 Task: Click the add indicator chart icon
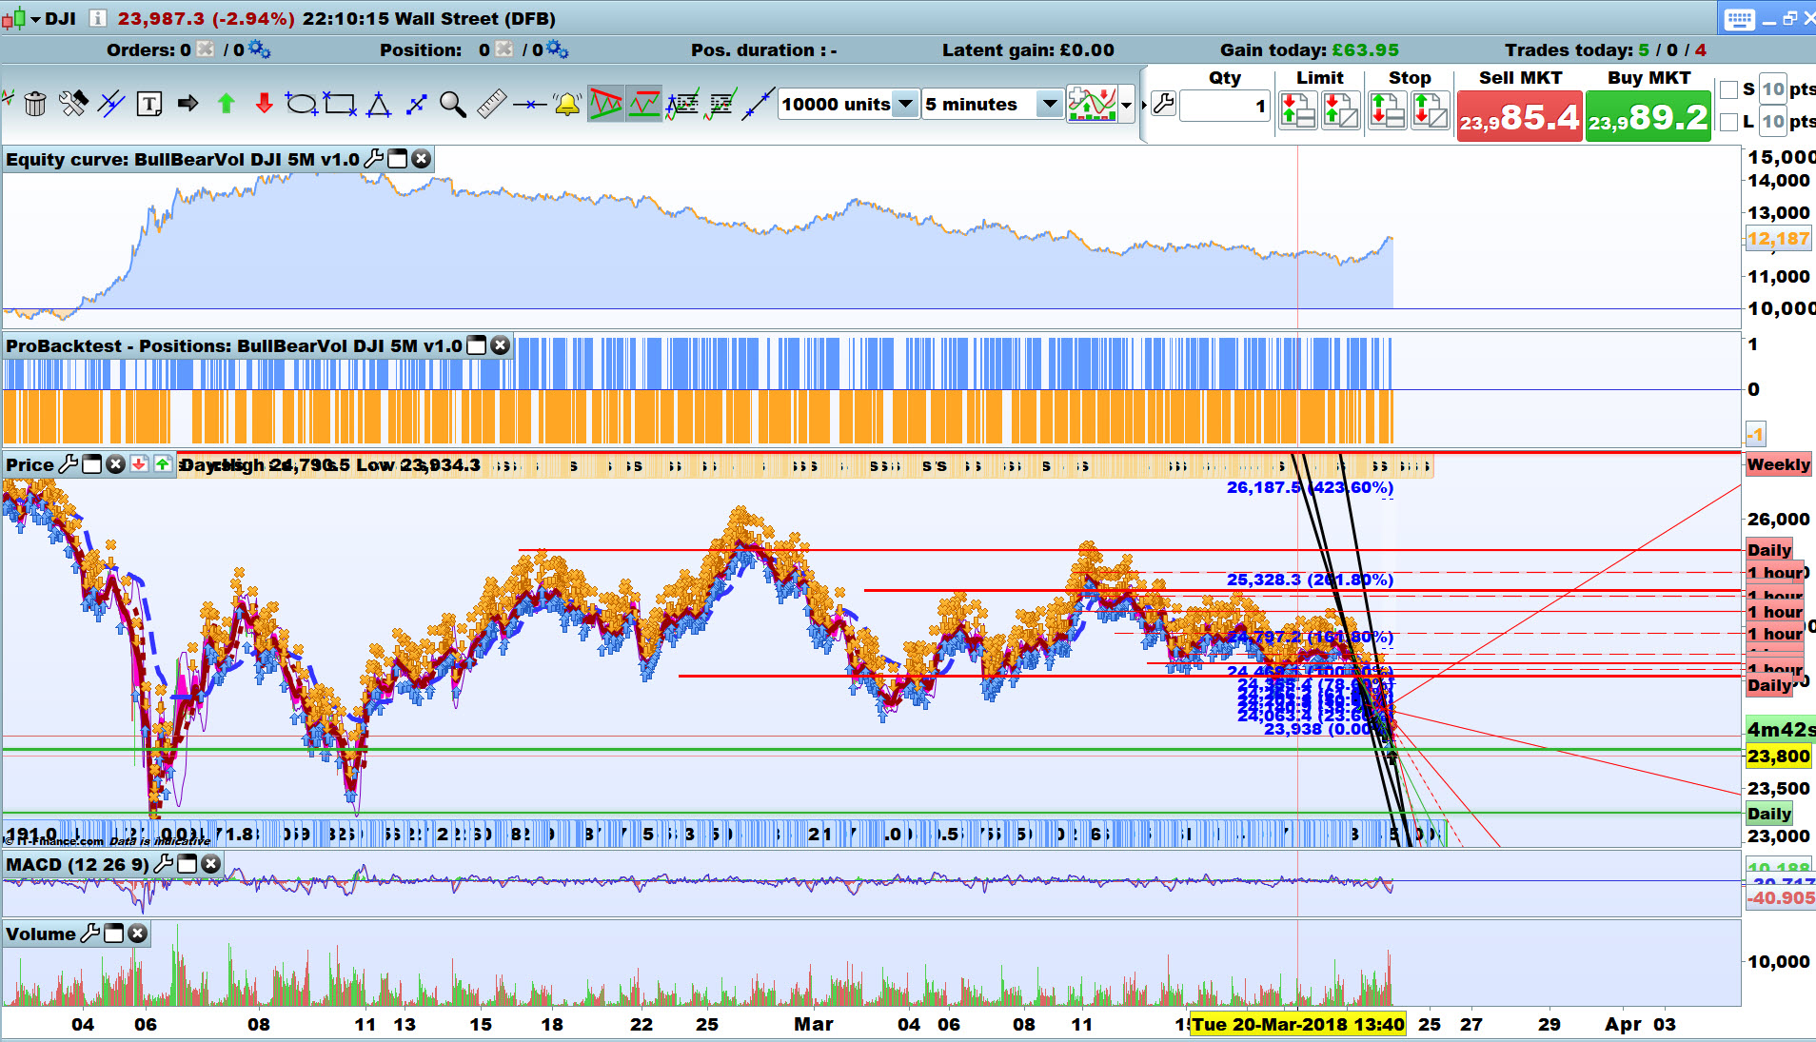[x=1092, y=104]
